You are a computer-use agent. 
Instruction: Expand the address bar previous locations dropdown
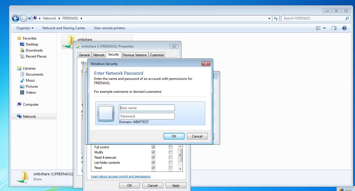(269, 18)
